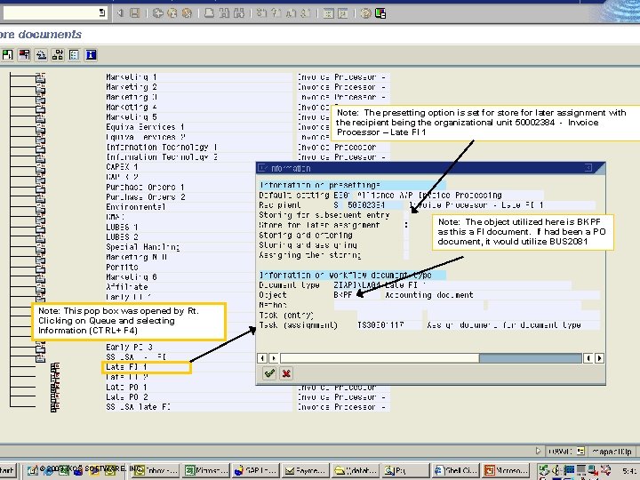Click the blue Information icon in application toolbar
Viewport: 640px width, 480px height.
pos(91,55)
